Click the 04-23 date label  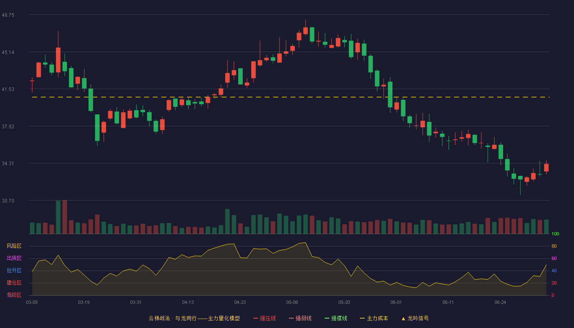(240, 302)
